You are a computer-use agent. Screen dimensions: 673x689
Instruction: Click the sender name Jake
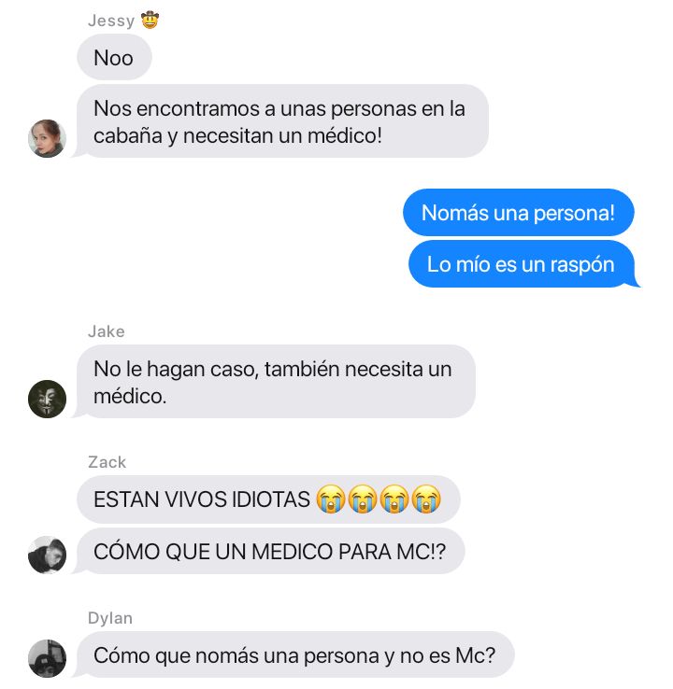point(106,331)
